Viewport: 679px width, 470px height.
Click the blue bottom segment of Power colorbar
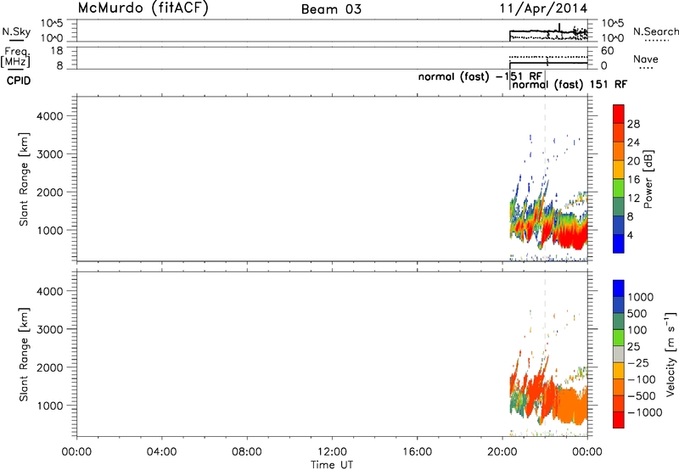click(x=619, y=243)
